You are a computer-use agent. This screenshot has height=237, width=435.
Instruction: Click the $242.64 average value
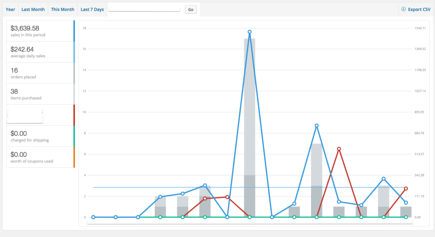pos(22,49)
